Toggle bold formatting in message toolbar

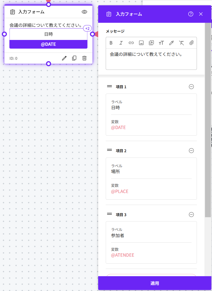coord(111,43)
